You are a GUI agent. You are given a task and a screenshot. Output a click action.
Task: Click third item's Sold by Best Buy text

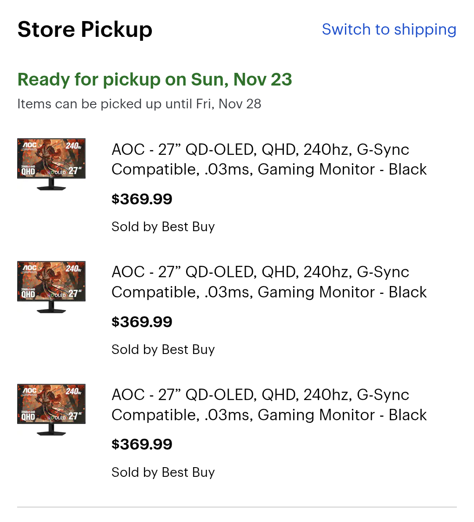tap(163, 472)
